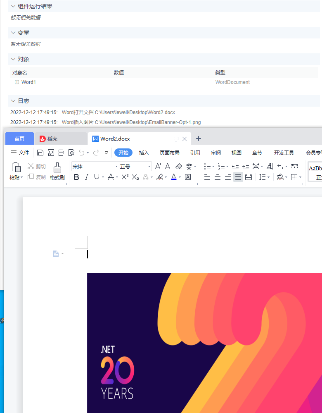Switch to the 插入 ribbon tab
The width and height of the screenshot is (322, 413).
pyautogui.click(x=144, y=153)
